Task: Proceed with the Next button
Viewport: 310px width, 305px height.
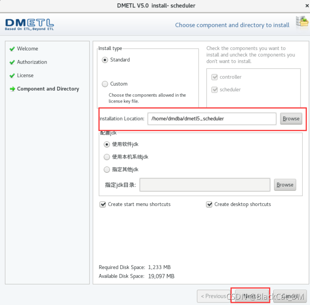Action: click(x=252, y=296)
